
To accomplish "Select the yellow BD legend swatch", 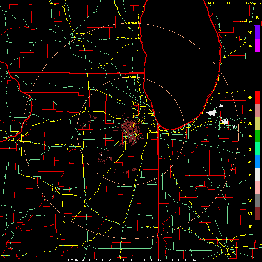I will click(x=257, y=123).
